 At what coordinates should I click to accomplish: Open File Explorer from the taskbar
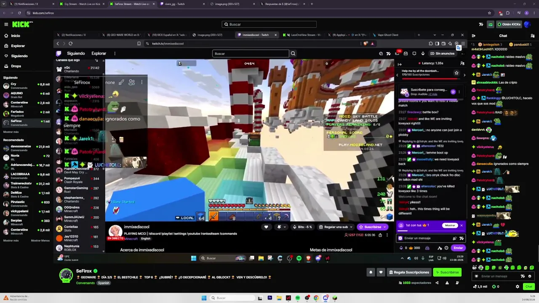pyautogui.click(x=279, y=298)
